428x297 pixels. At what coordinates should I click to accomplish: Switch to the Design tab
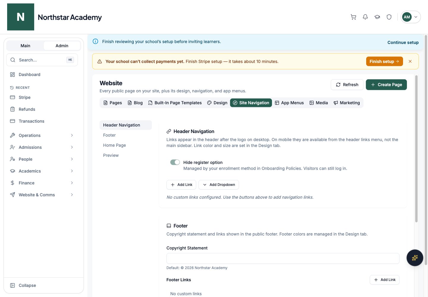pyautogui.click(x=217, y=103)
